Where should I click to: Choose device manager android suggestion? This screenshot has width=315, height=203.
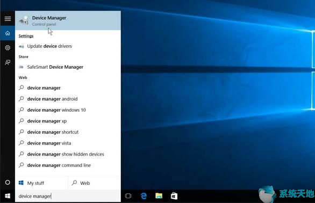click(x=68, y=99)
